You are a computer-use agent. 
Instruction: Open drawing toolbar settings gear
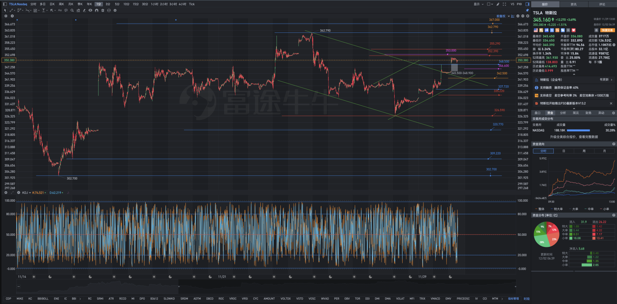coord(115,10)
